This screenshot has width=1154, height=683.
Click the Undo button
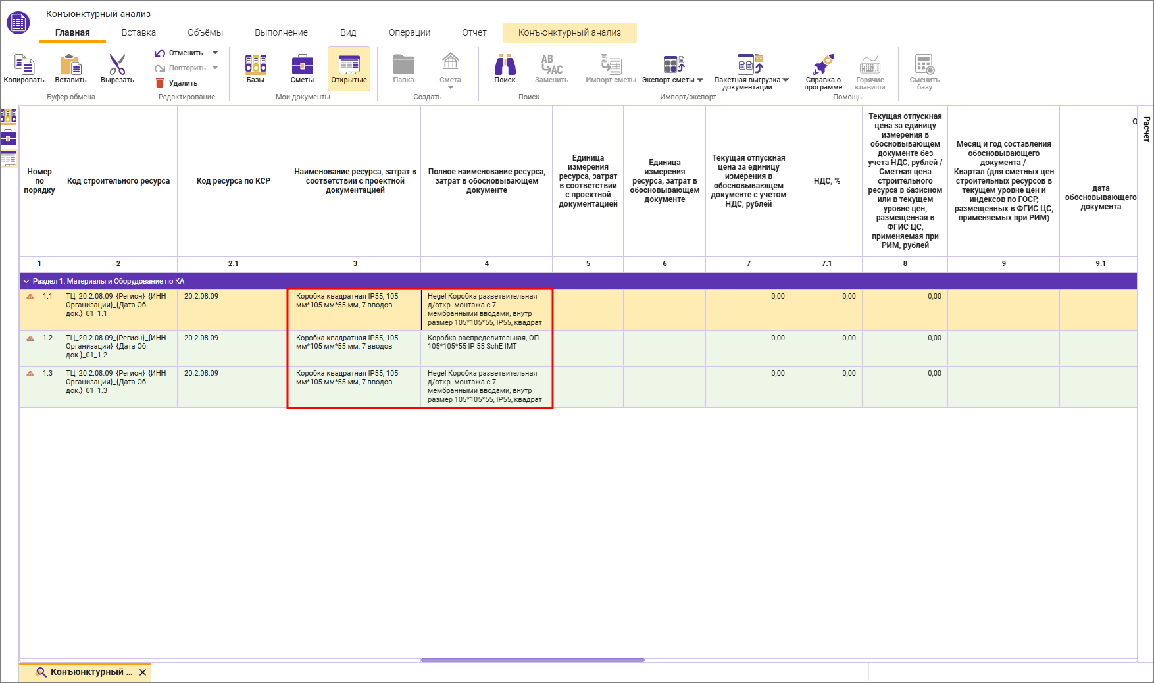(179, 53)
